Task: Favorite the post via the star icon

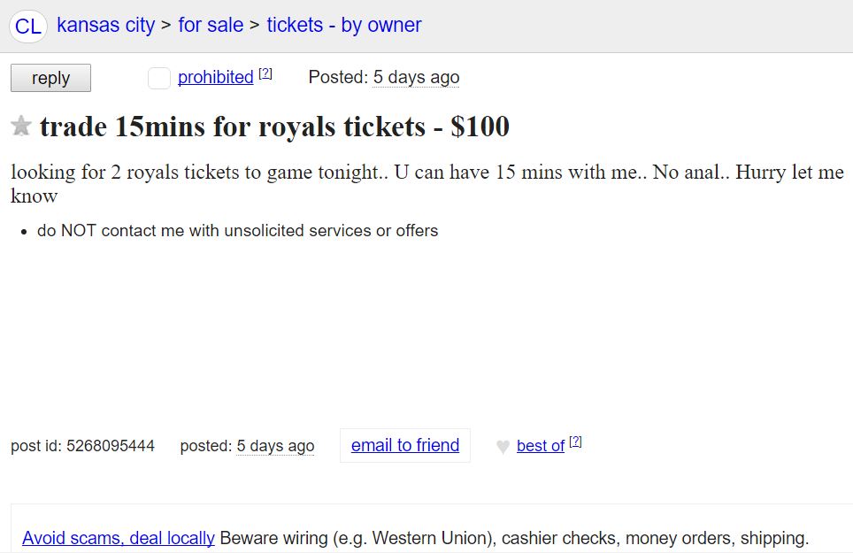Action: click(x=21, y=126)
